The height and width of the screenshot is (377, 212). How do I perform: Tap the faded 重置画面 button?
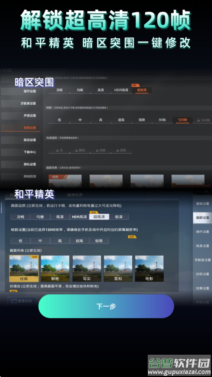pos(22,301)
